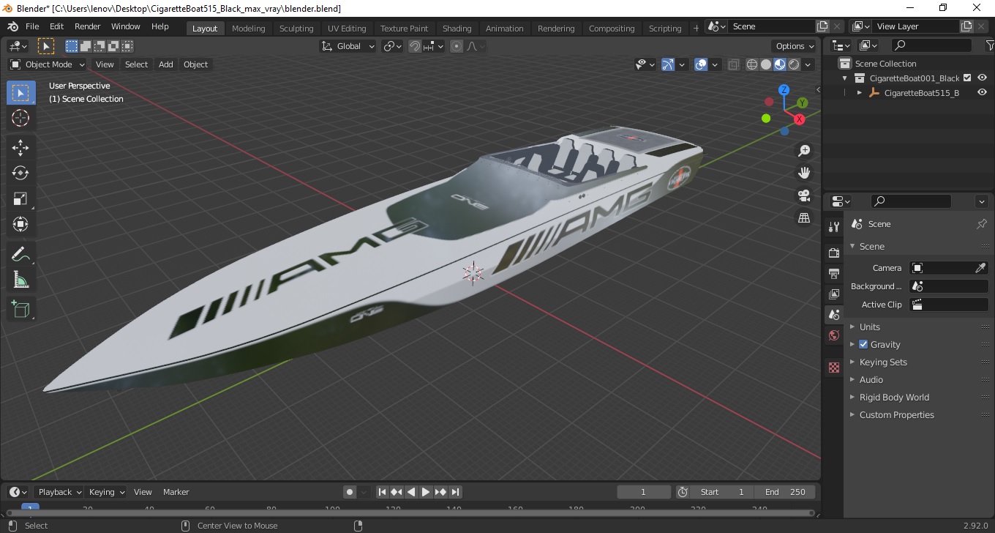Open the Texture properties tab
Image resolution: width=995 pixels, height=533 pixels.
[x=834, y=368]
